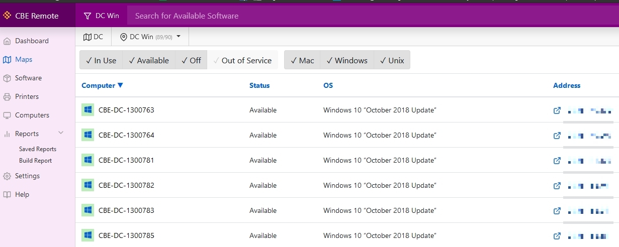This screenshot has height=247, width=619.
Task: Click the Computers monitor icon
Action: 7,115
